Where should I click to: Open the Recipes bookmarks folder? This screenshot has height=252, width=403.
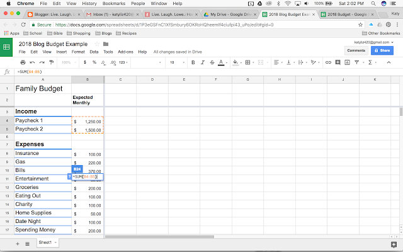tap(126, 33)
